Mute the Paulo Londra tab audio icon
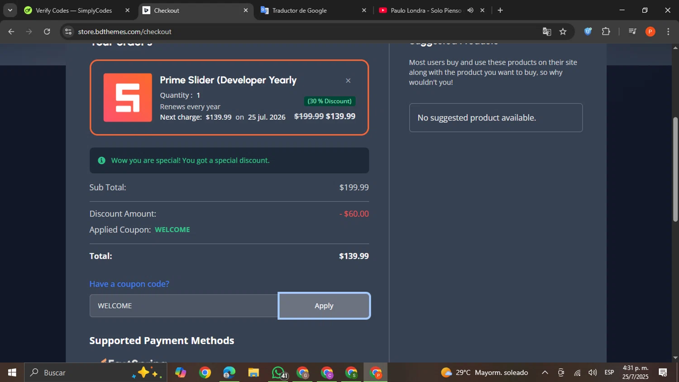 [x=470, y=10]
